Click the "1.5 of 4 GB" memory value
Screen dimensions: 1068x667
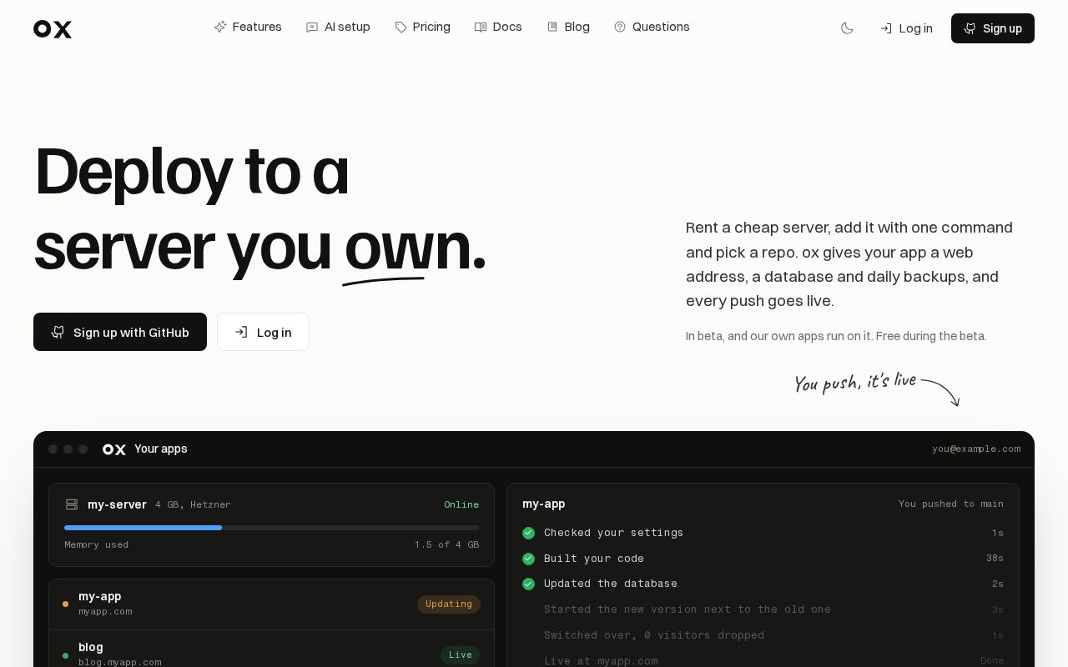446,545
